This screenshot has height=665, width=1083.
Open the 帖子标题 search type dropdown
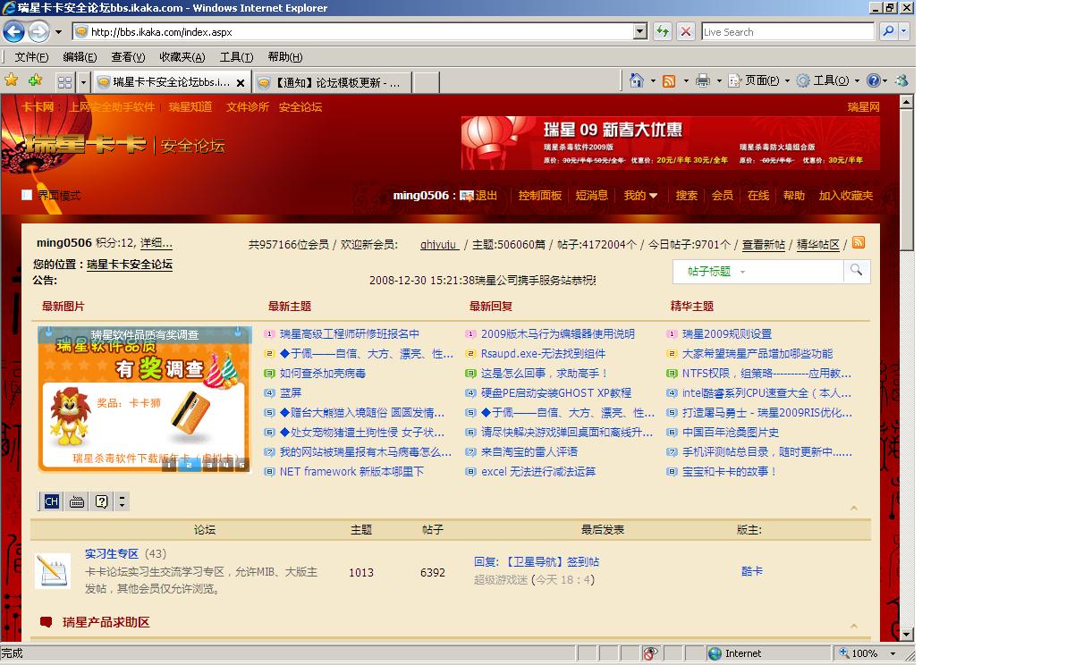pyautogui.click(x=716, y=271)
